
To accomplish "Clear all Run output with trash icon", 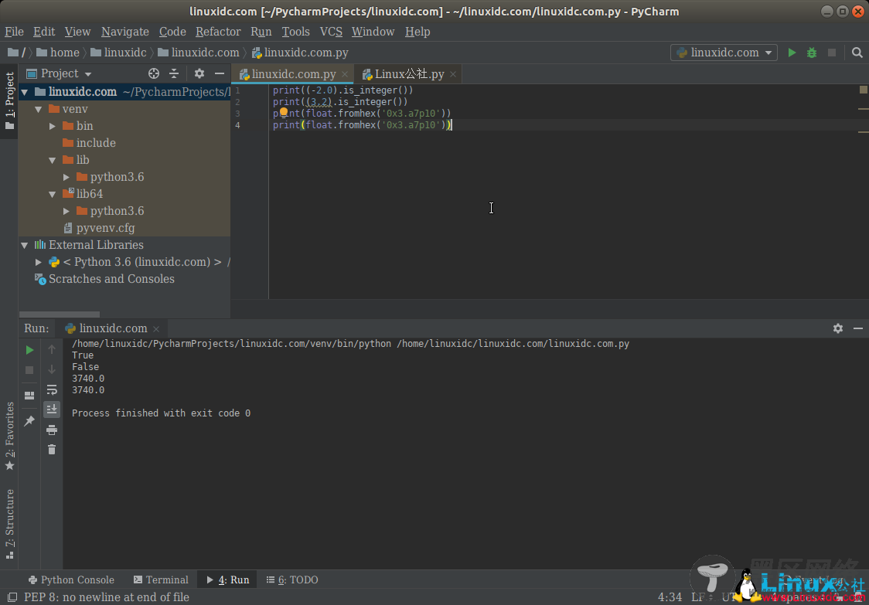I will [52, 450].
